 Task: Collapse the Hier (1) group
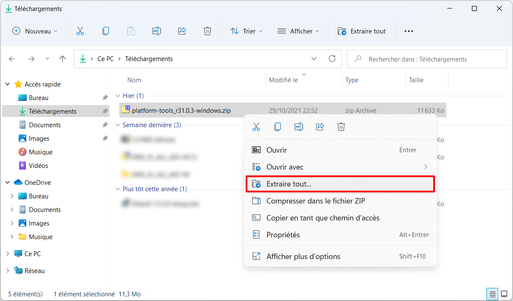(x=118, y=96)
